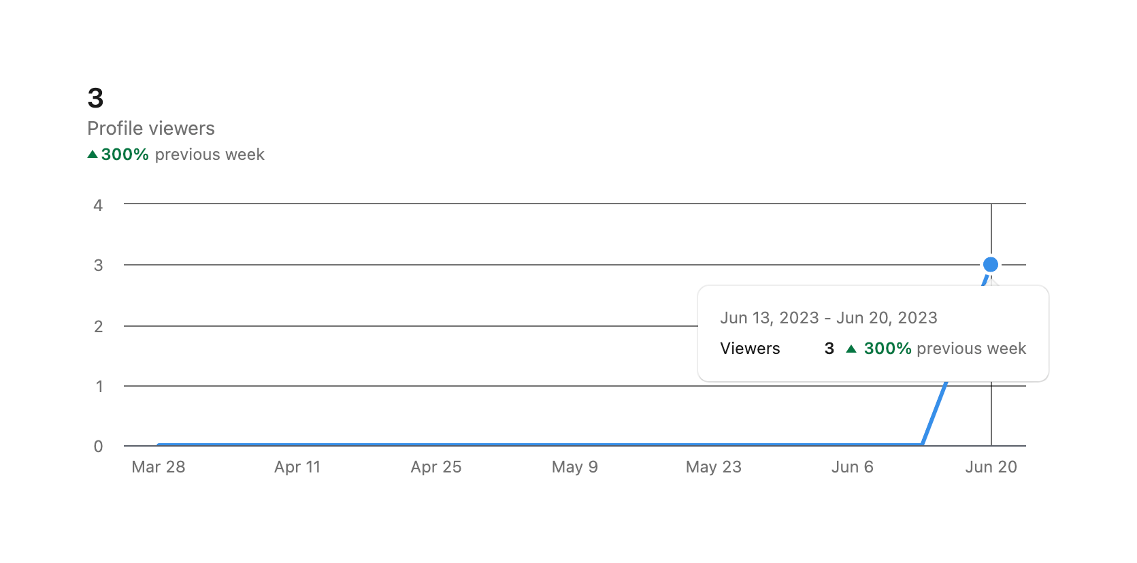Click the green up arrow under Profile viewers
Screen dimensions: 1137x563
point(93,155)
